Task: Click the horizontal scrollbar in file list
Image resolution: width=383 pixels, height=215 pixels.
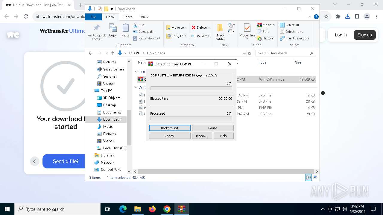Action: (x=226, y=172)
